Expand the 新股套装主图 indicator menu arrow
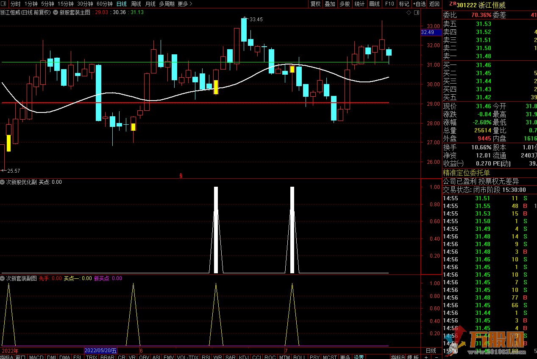 pos(56,12)
